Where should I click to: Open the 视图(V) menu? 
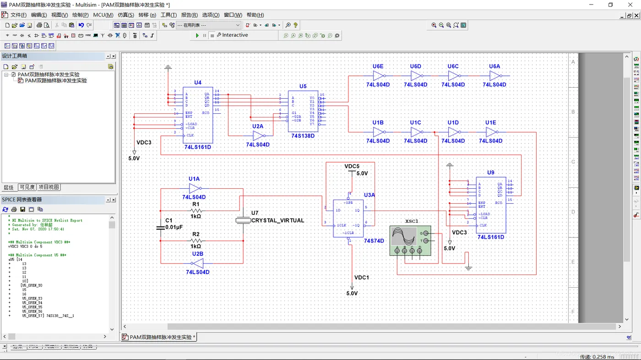click(x=60, y=15)
